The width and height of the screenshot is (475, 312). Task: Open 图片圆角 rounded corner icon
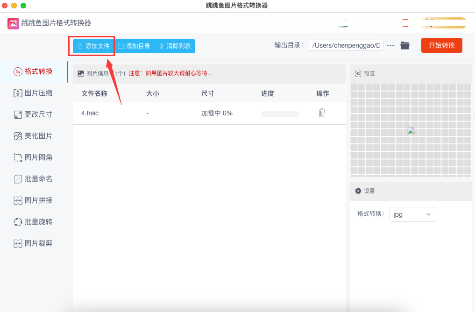18,157
